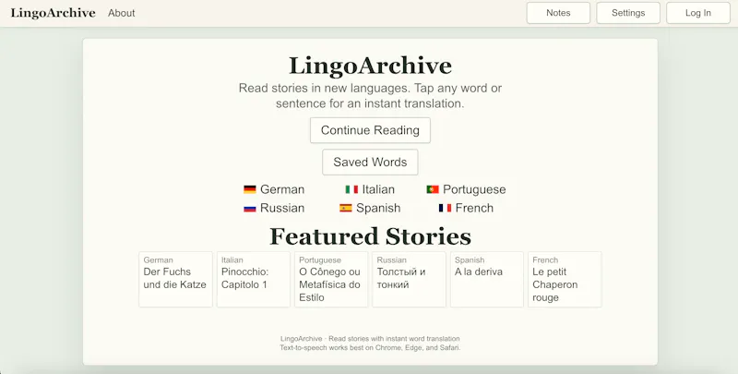Click the Spanish flag icon
Image resolution: width=738 pixels, height=374 pixels.
pyautogui.click(x=346, y=208)
